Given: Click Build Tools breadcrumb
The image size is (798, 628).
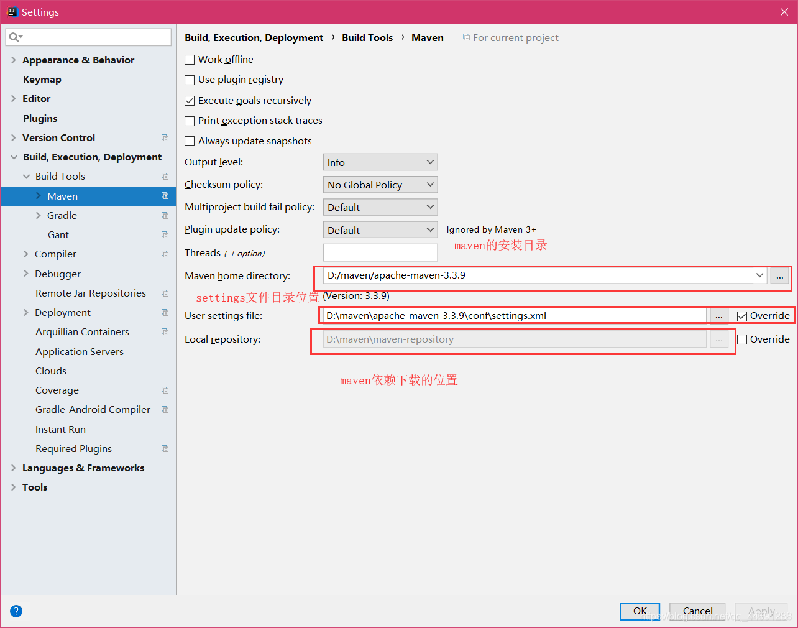Looking at the screenshot, I should (x=367, y=37).
